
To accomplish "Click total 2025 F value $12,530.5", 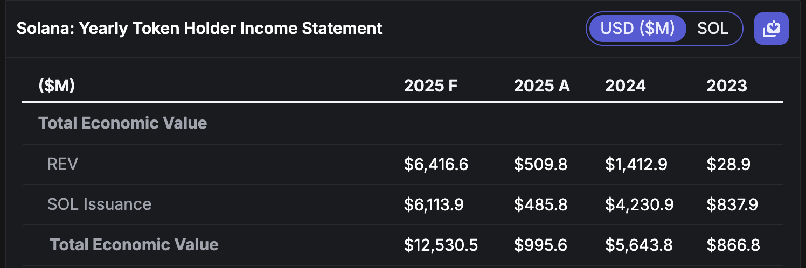I will point(441,245).
